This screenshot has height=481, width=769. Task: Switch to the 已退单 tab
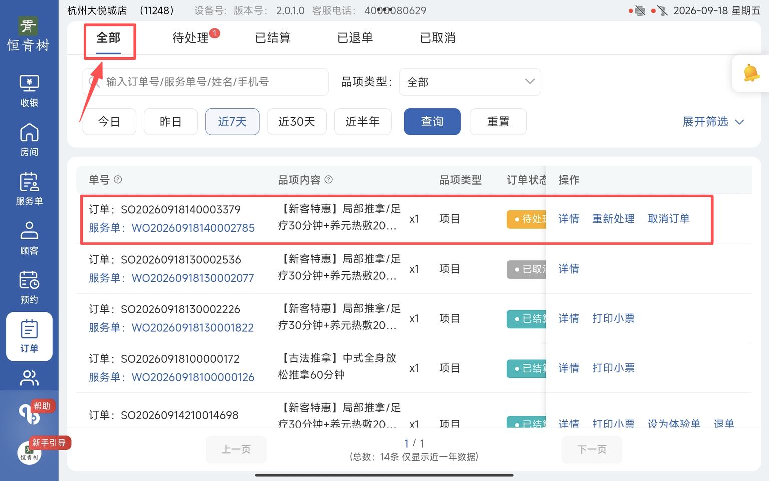(x=355, y=38)
